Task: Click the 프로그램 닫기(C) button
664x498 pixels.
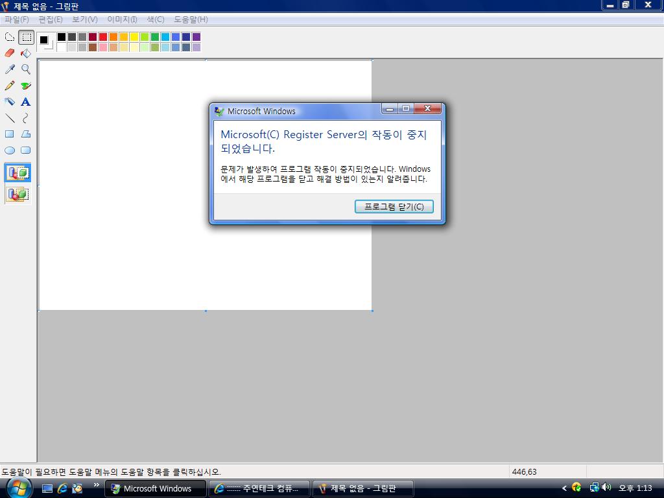Action: pos(394,207)
